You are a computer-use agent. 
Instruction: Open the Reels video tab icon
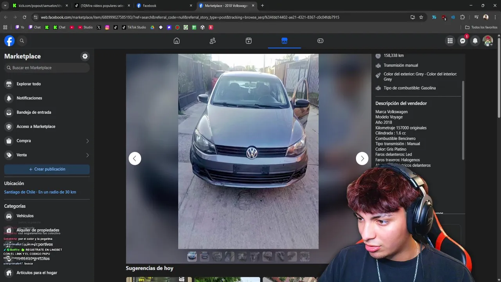coord(249,41)
